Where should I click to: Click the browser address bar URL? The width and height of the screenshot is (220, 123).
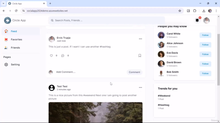point(47,11)
